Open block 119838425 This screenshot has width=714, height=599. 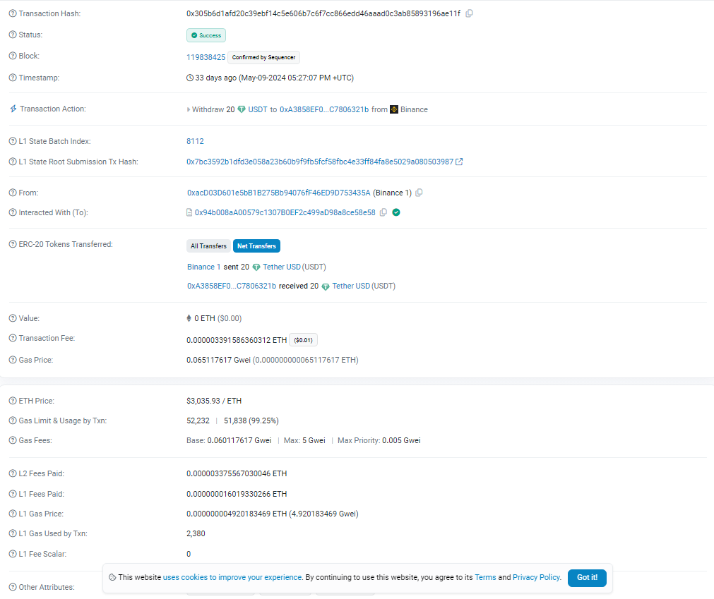206,57
